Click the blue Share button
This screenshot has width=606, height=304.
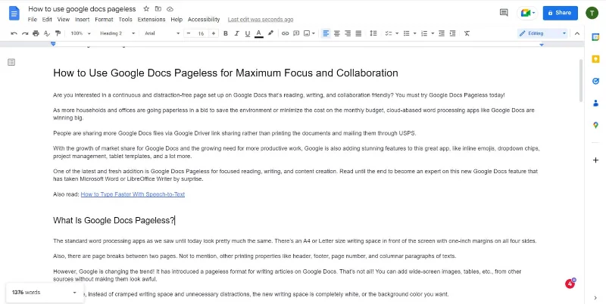pos(560,13)
